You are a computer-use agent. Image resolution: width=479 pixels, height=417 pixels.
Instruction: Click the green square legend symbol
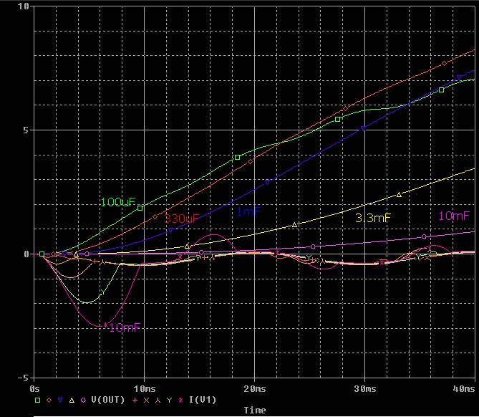[x=37, y=400]
